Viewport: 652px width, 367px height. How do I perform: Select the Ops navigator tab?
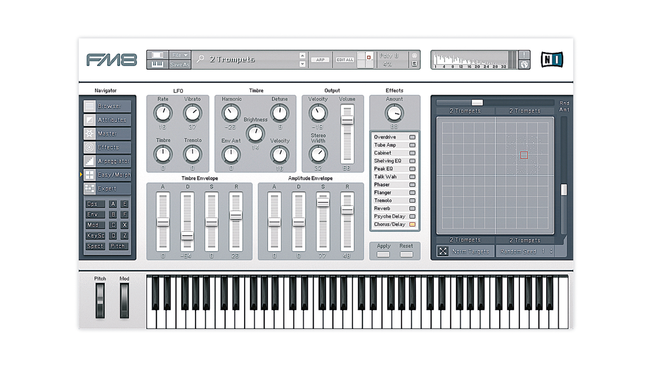click(95, 204)
